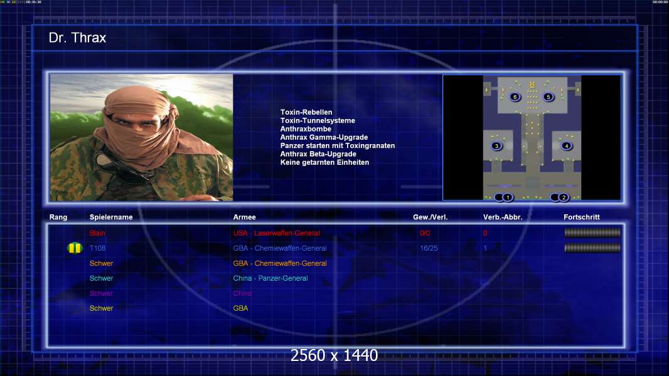Click the purple China army entry

tap(242, 293)
